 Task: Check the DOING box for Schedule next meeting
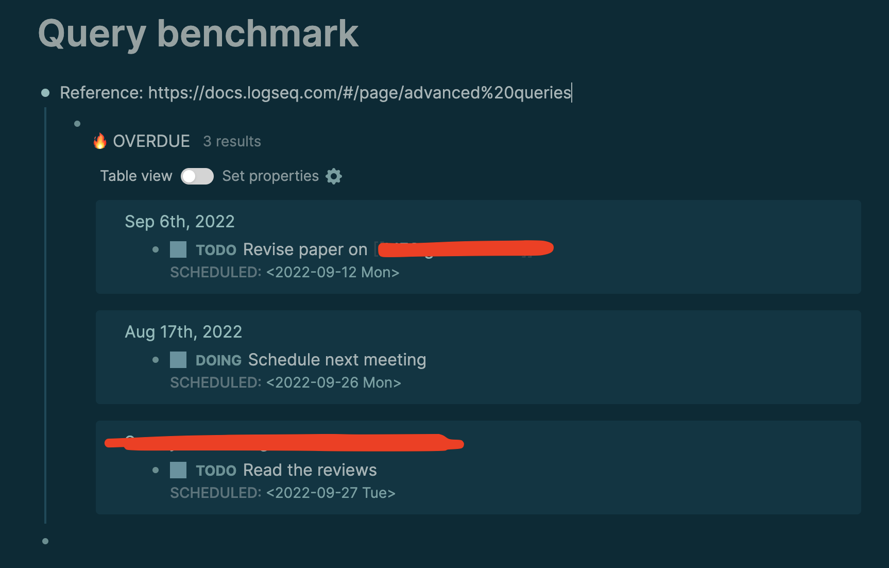point(178,360)
